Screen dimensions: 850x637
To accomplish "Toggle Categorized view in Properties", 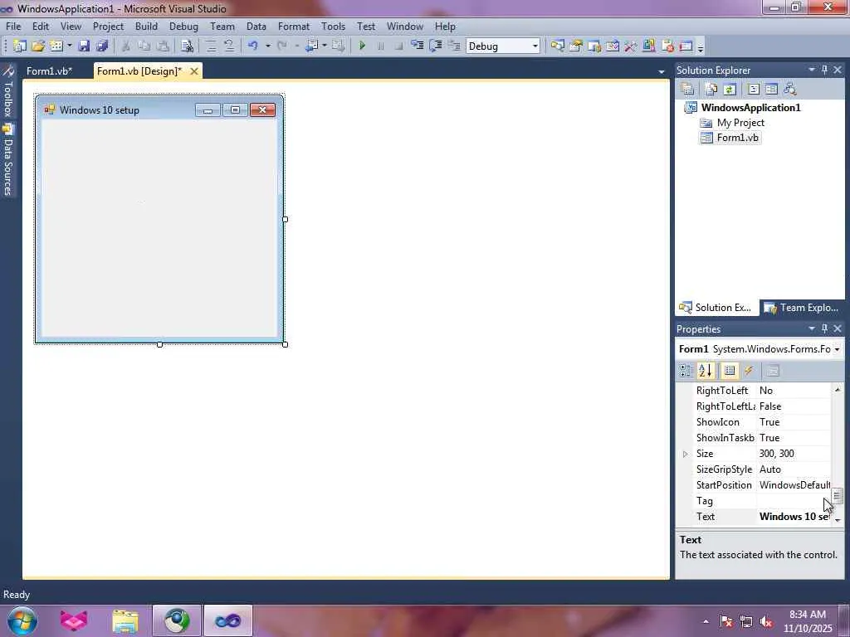I will [x=686, y=371].
